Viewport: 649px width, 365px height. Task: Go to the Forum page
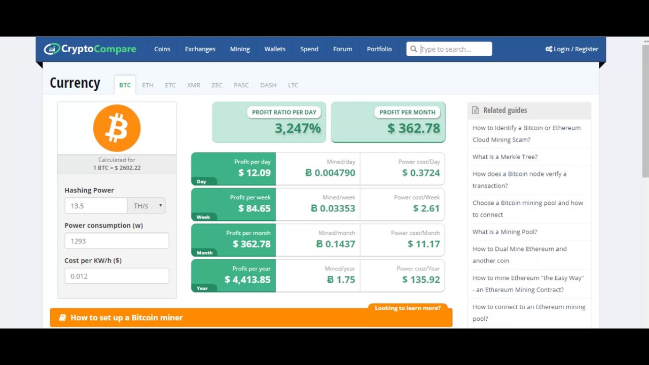click(x=342, y=49)
